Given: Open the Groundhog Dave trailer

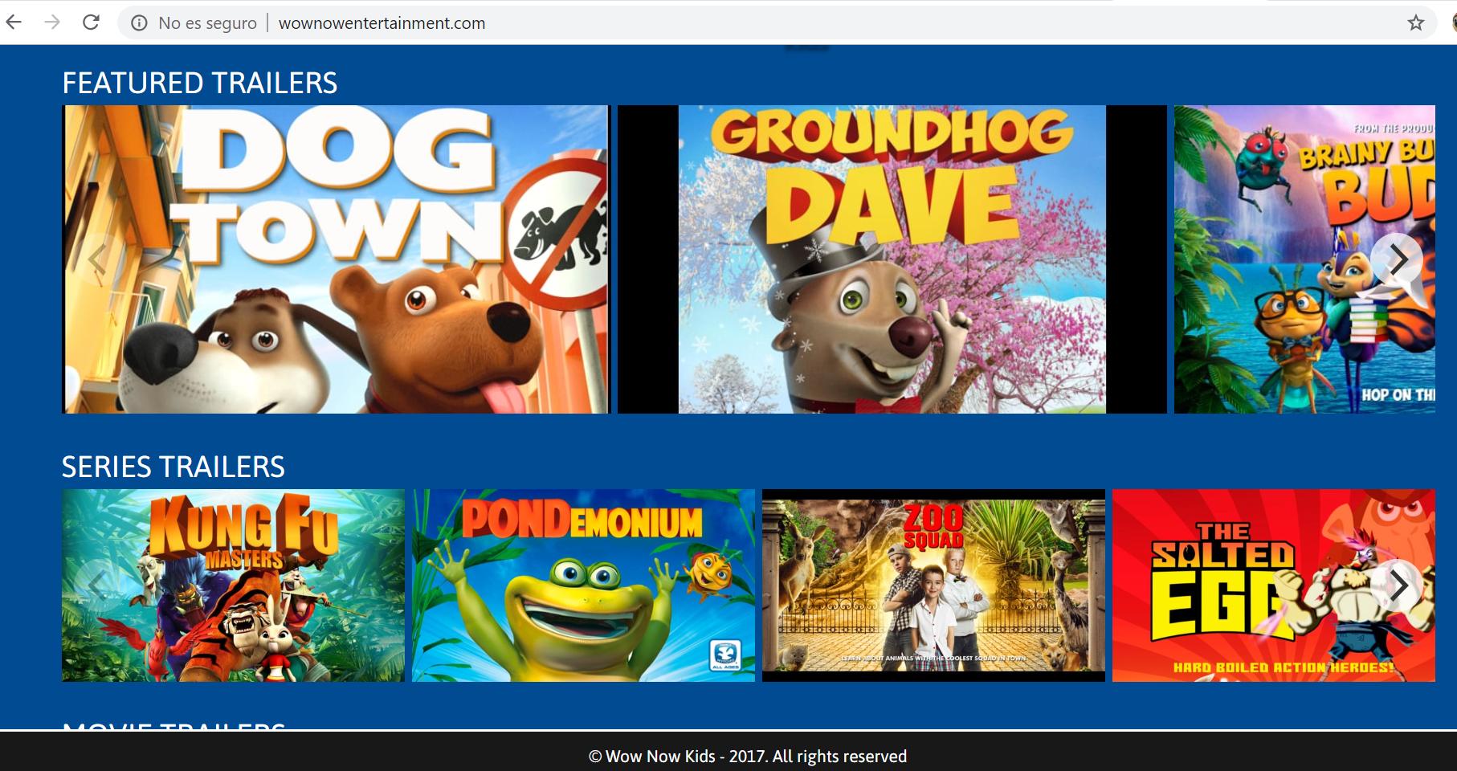Looking at the screenshot, I should 892,259.
